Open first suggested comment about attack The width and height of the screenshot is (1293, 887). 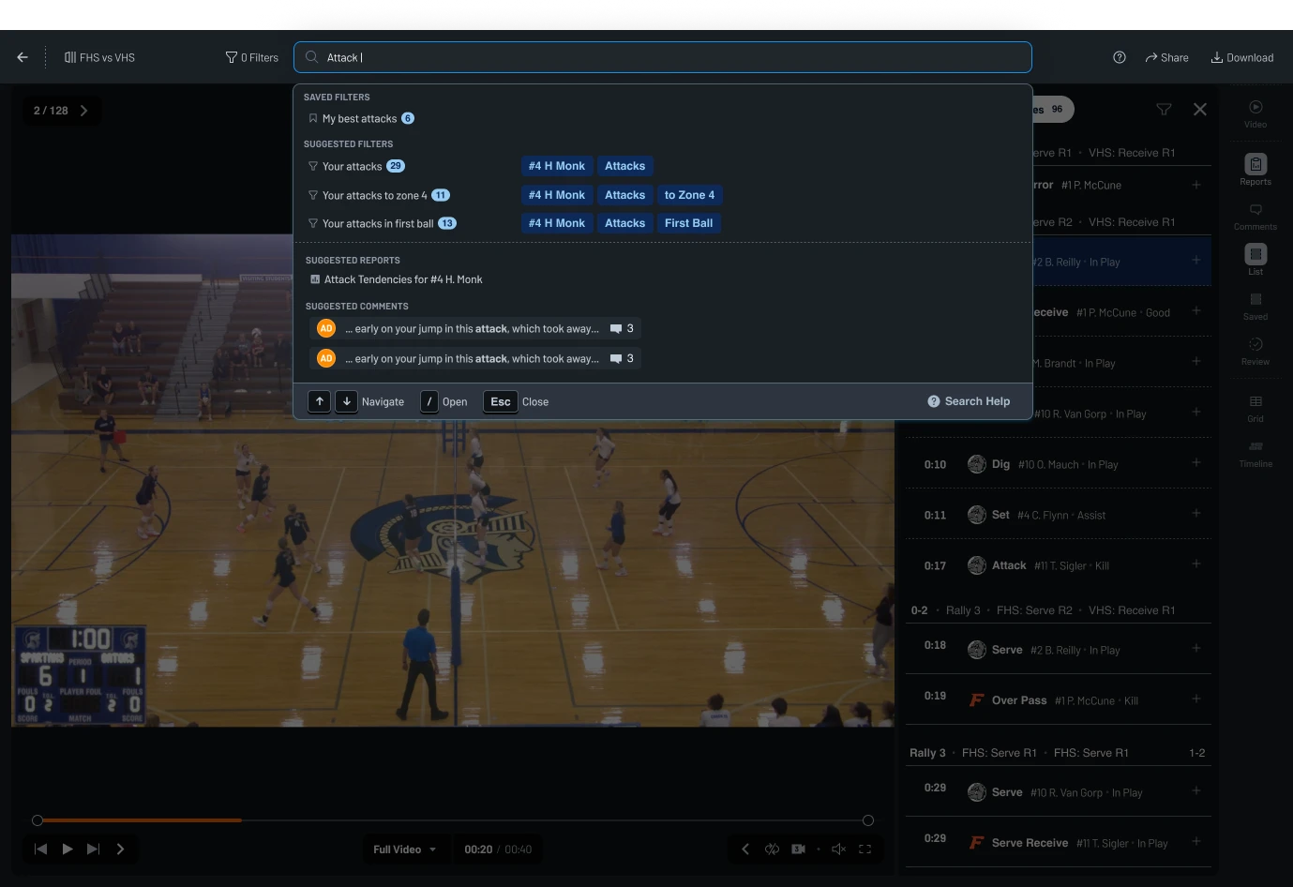tap(474, 328)
